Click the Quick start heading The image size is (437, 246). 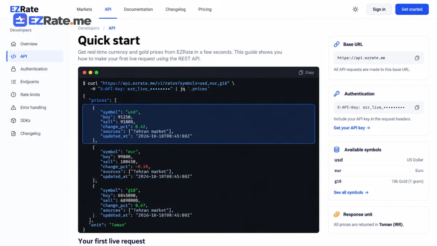coord(109,40)
